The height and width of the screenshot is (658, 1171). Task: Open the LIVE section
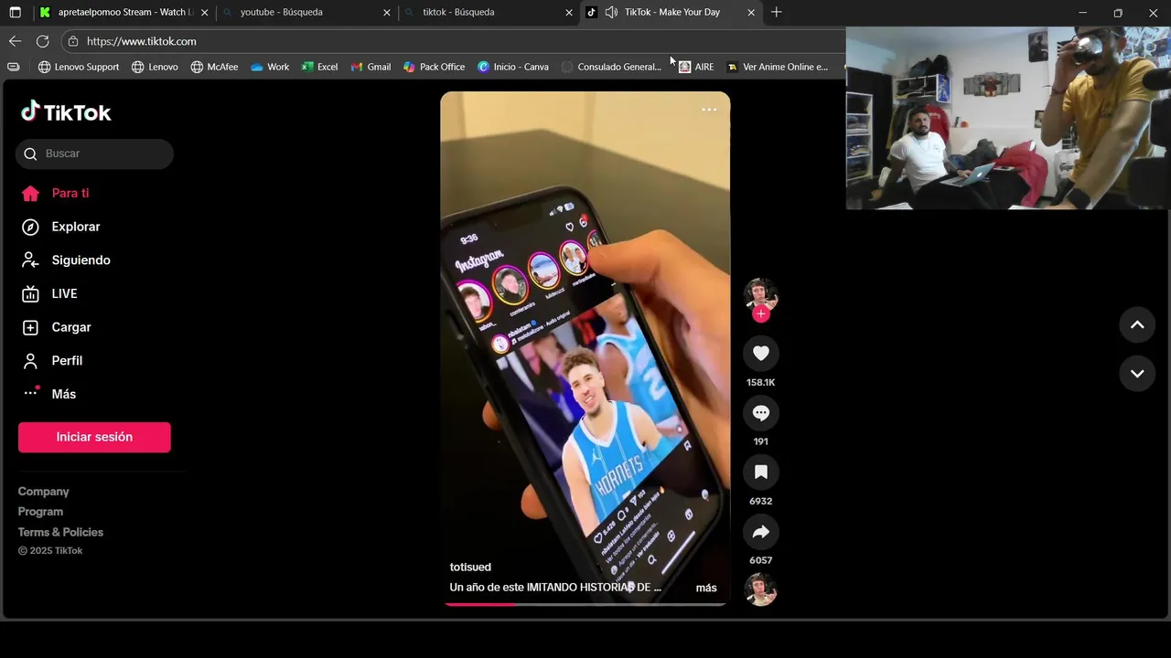(x=49, y=293)
